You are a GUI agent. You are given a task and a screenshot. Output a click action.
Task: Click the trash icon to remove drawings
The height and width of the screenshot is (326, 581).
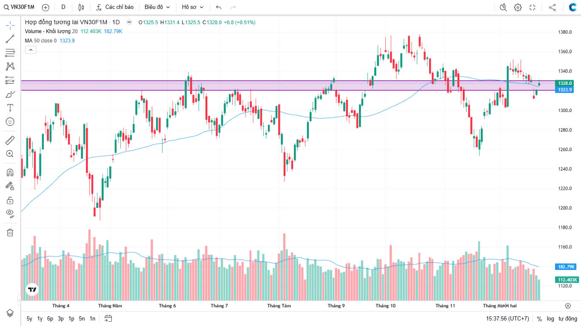pos(10,232)
